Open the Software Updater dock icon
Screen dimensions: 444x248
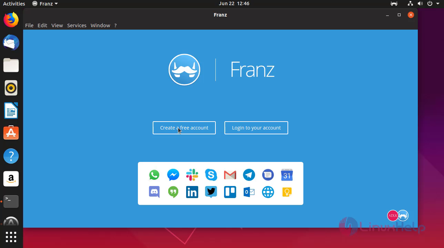11,222
